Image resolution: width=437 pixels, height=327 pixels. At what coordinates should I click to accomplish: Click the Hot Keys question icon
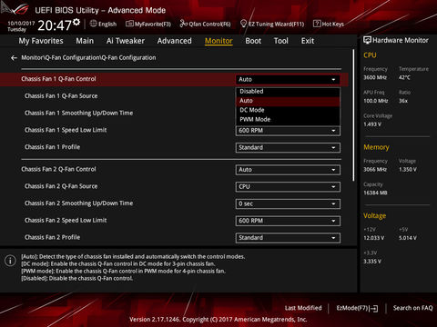[317, 24]
